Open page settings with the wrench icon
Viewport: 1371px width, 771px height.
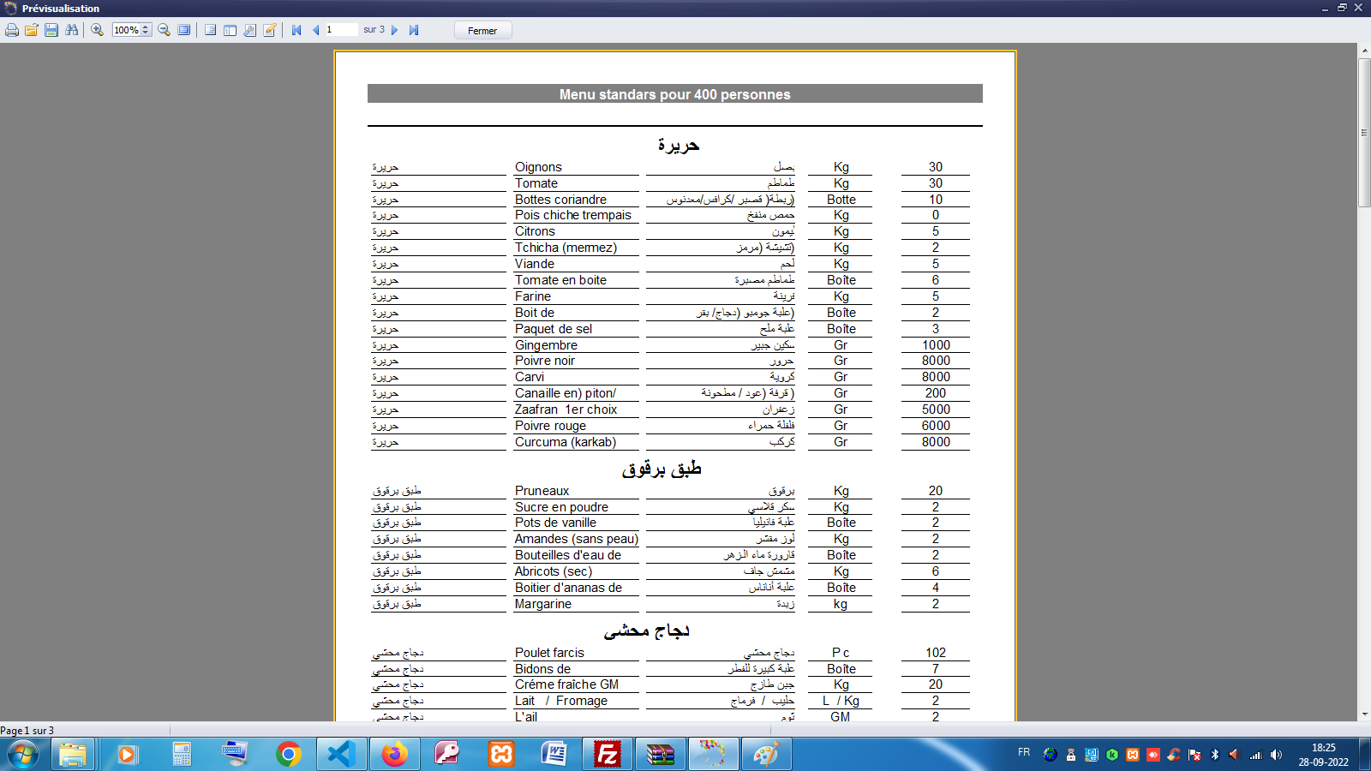click(x=249, y=30)
